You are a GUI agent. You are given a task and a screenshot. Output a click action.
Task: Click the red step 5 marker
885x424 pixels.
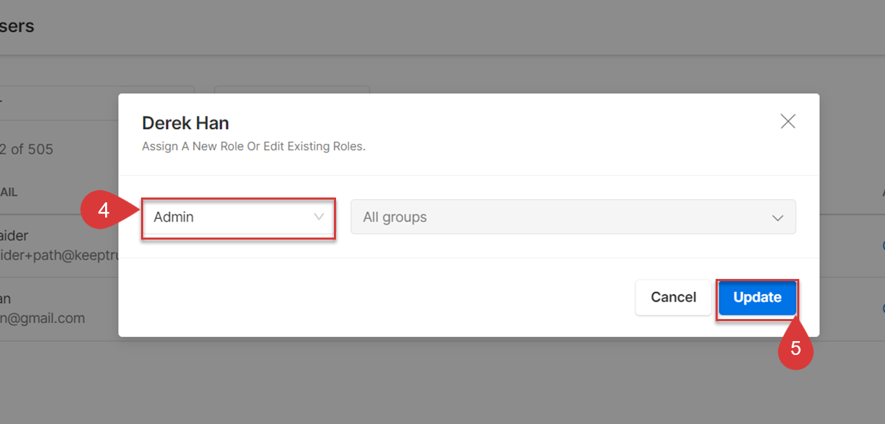coord(796,348)
